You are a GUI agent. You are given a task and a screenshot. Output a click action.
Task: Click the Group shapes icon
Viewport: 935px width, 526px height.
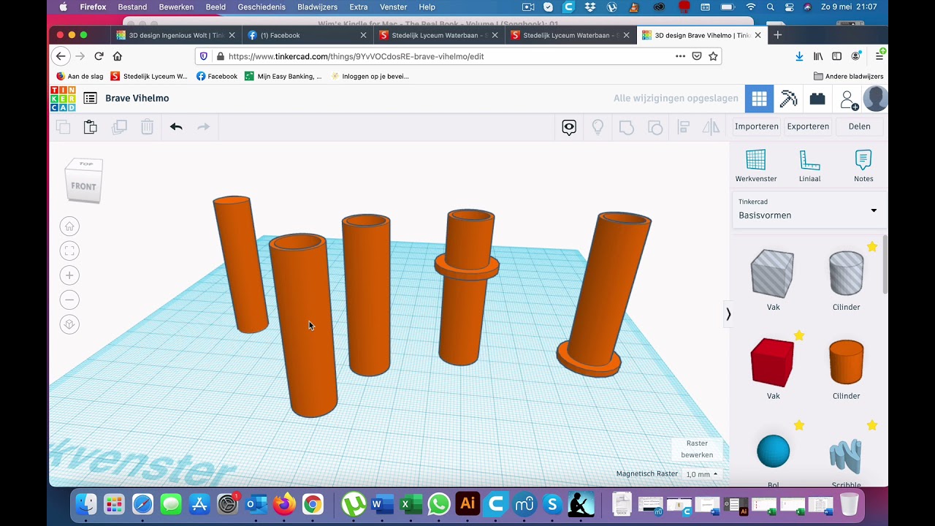click(x=627, y=128)
